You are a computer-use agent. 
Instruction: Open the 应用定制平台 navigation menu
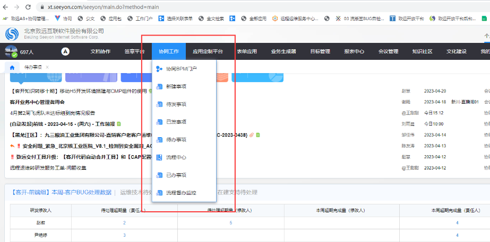click(208, 51)
